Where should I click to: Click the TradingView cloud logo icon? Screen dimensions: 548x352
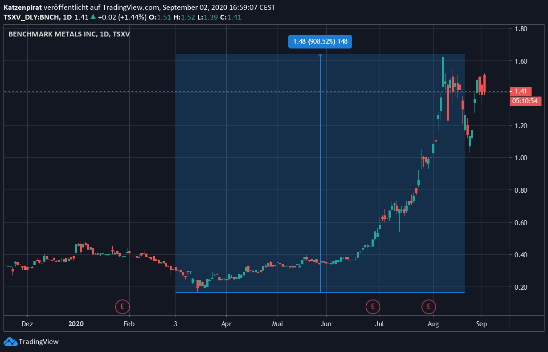10,342
